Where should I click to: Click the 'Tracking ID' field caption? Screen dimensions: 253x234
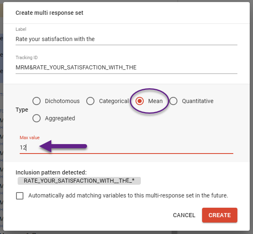(x=27, y=57)
